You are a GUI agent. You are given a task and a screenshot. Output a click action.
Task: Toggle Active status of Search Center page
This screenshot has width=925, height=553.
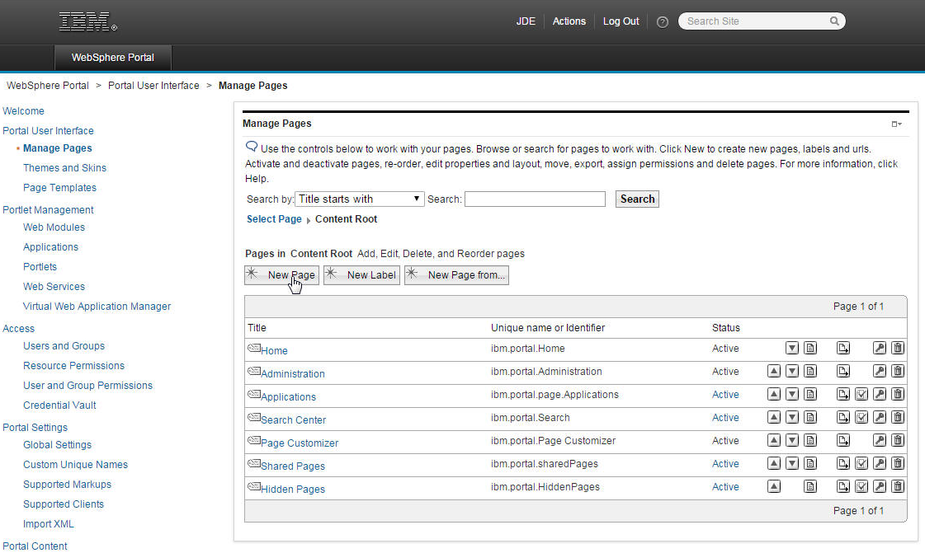pyautogui.click(x=725, y=418)
